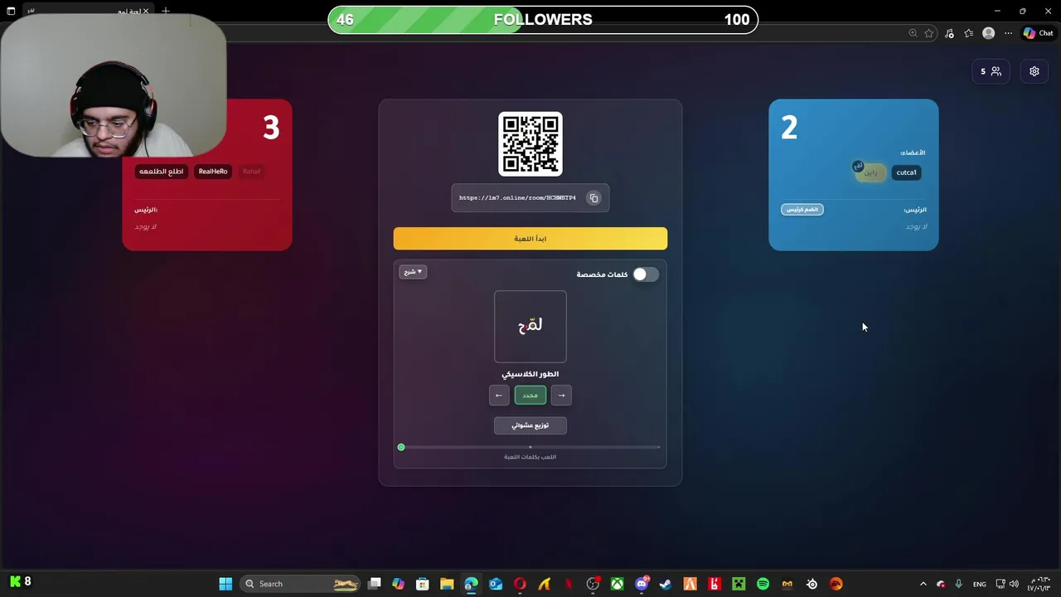
Task: Switch to Microsoft Edge on the taskbar
Action: pos(471,584)
